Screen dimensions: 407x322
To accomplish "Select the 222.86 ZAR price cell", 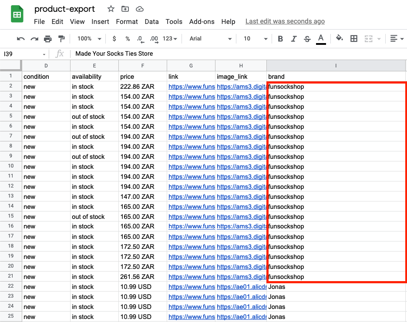I will [x=143, y=87].
